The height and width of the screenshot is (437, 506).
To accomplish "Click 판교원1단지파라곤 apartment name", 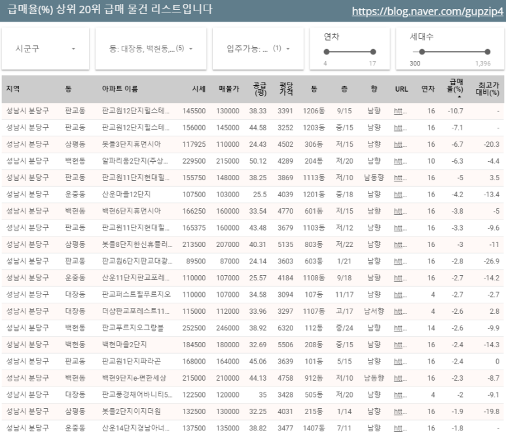I will coord(131,362).
